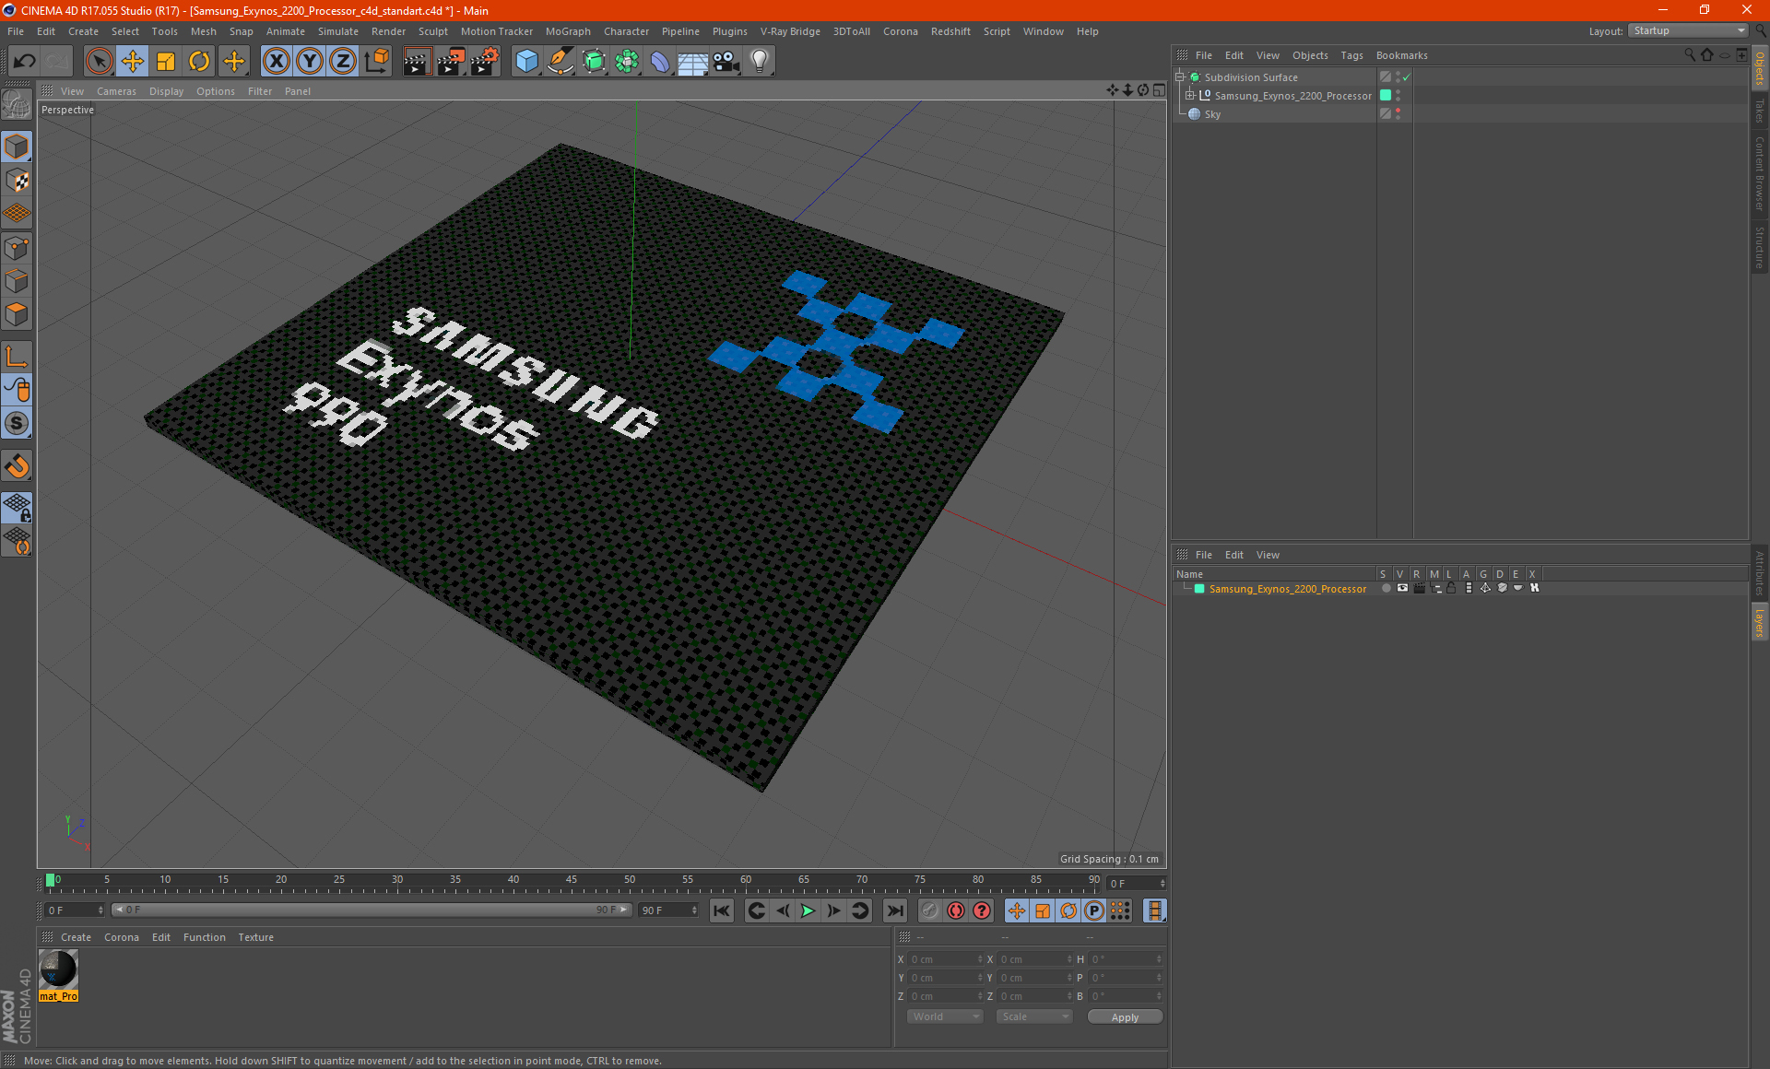The width and height of the screenshot is (1770, 1069).
Task: Select the Live Selection tool
Action: 99,62
